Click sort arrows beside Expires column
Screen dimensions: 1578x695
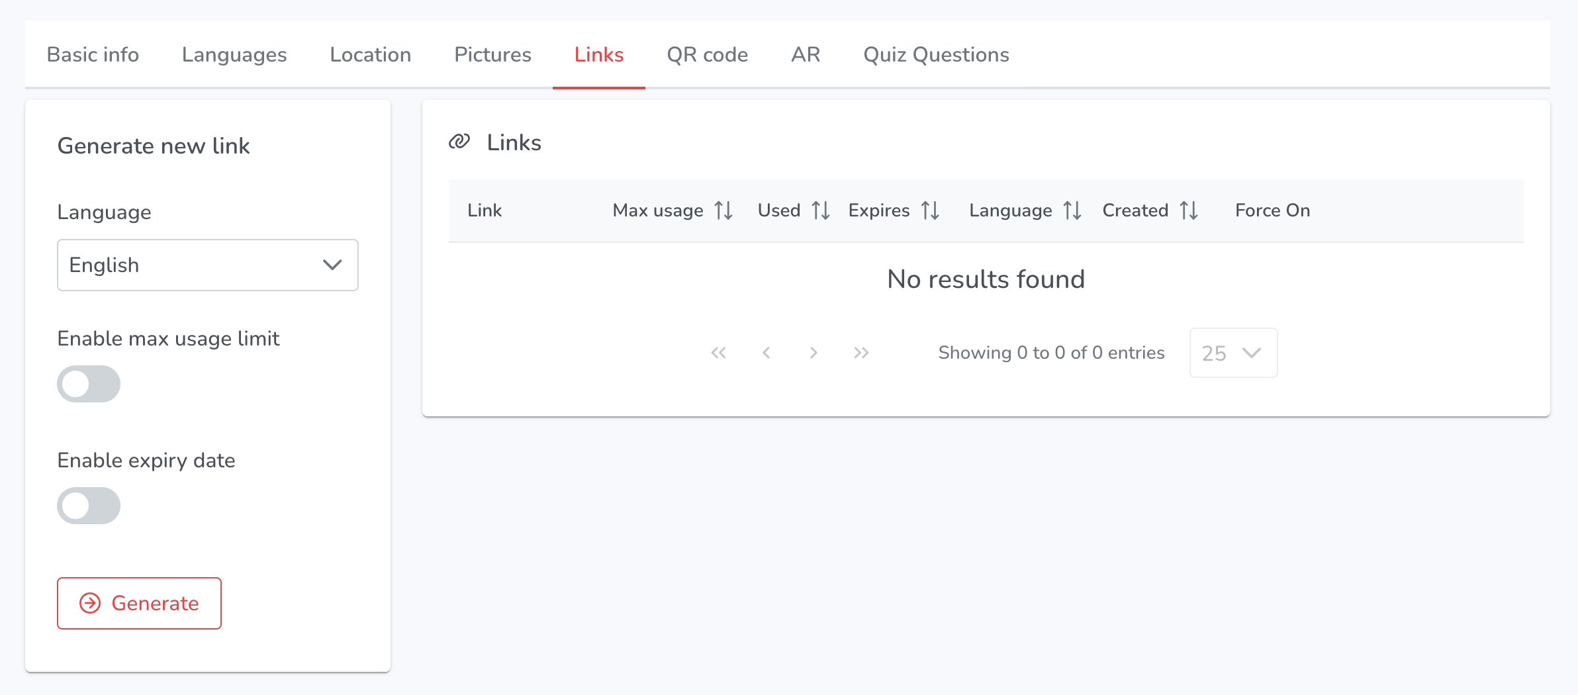click(930, 210)
